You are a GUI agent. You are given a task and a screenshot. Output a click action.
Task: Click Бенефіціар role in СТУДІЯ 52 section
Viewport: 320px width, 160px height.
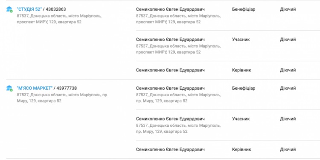coord(244,9)
